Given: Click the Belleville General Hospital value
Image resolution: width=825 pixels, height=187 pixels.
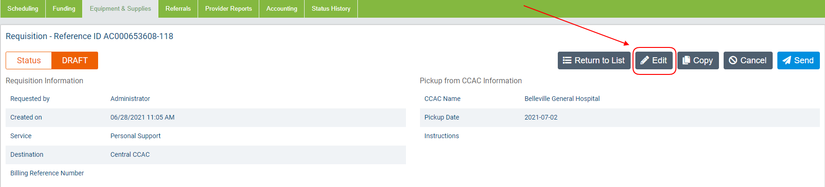Looking at the screenshot, I should (562, 99).
